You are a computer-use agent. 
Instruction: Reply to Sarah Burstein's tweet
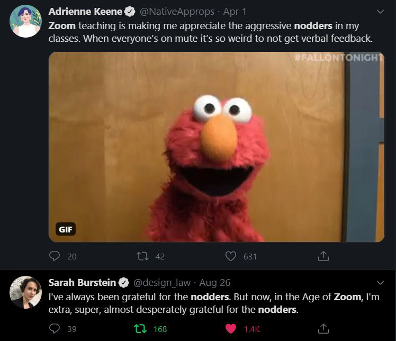tap(55, 329)
